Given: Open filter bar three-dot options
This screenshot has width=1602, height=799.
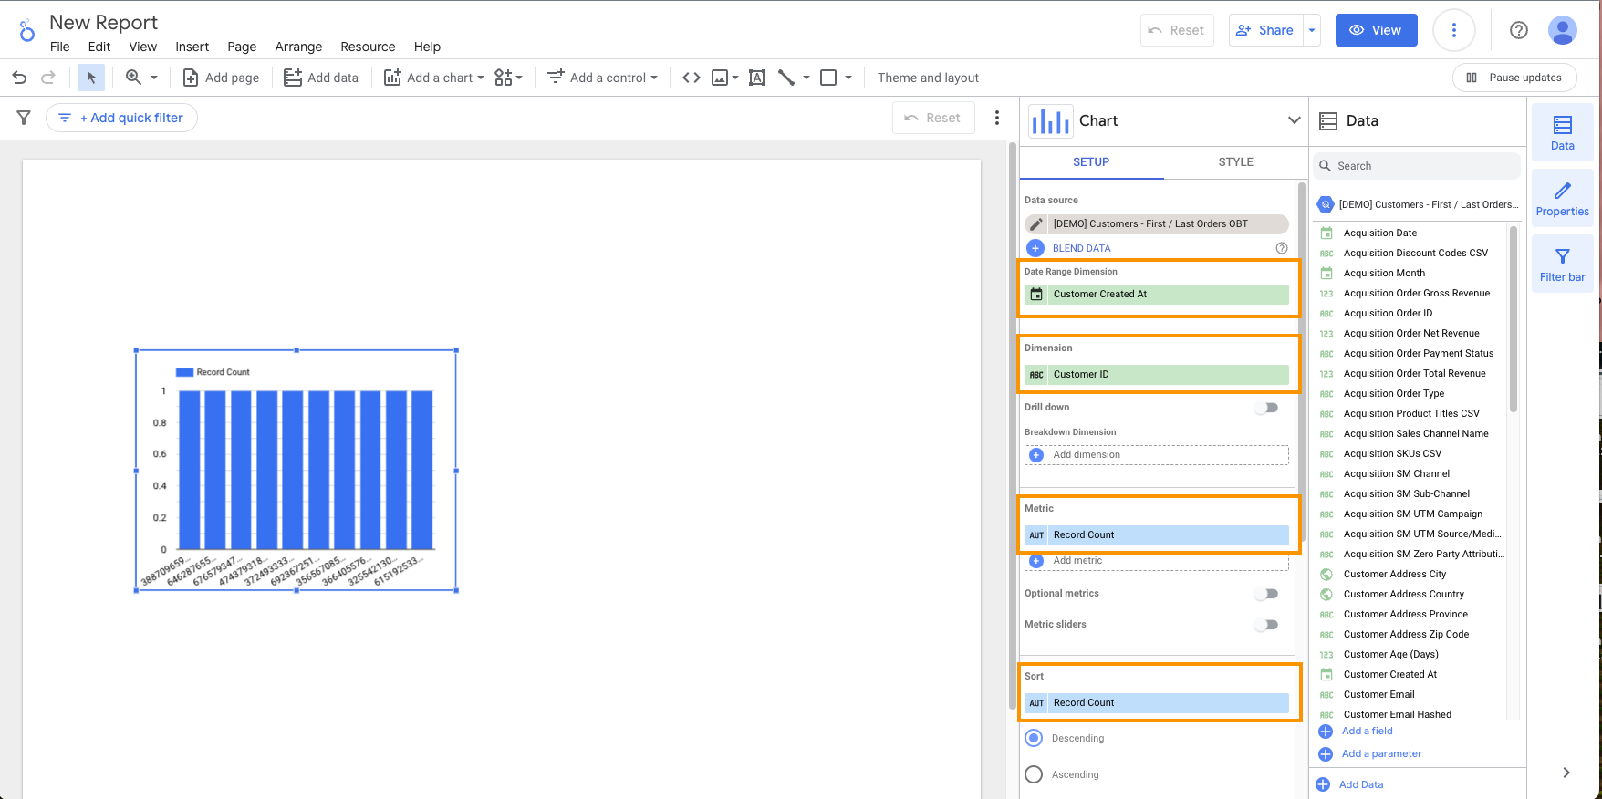Looking at the screenshot, I should click(997, 118).
